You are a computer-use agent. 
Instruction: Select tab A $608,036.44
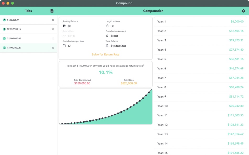point(28,20)
